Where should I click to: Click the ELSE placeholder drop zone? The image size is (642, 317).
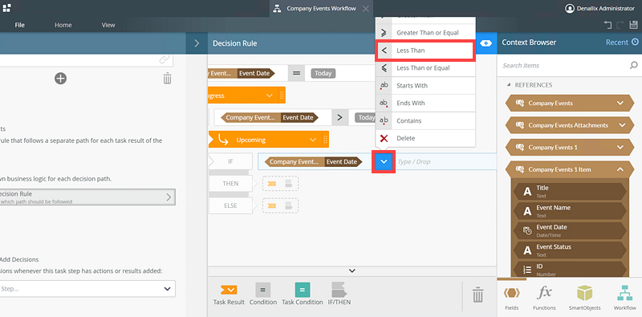click(280, 205)
